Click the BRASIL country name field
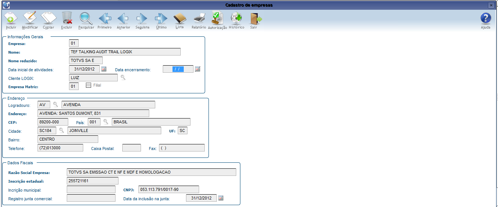 [x=151, y=122]
